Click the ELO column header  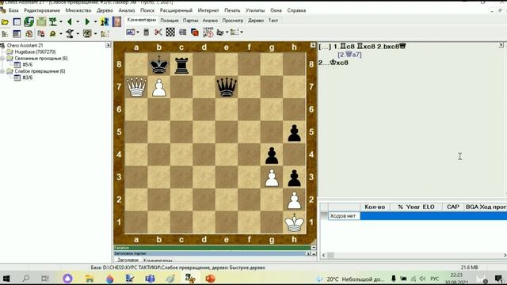click(429, 207)
